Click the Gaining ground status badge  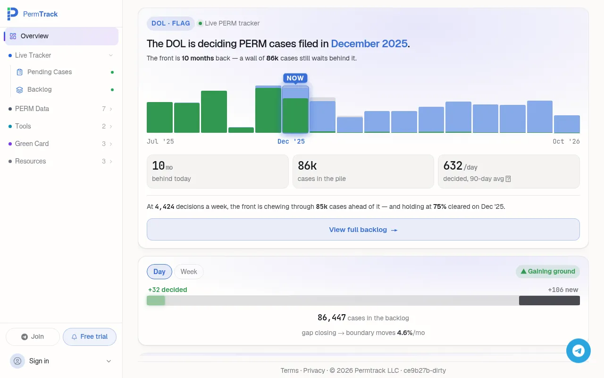(548, 271)
